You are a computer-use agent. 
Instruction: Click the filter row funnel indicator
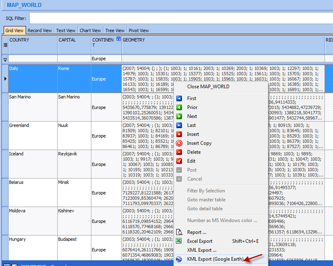click(5, 59)
